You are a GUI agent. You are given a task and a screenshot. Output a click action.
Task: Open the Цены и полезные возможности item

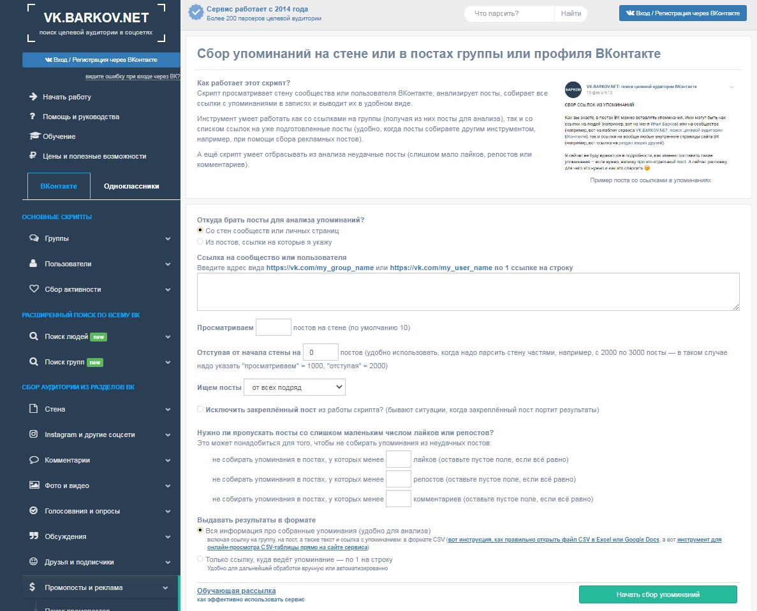[94, 156]
